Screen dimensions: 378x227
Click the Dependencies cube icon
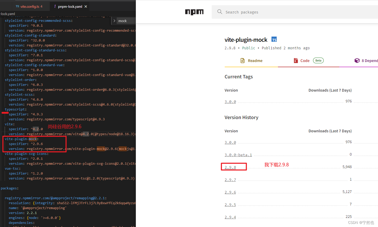[x=357, y=60]
